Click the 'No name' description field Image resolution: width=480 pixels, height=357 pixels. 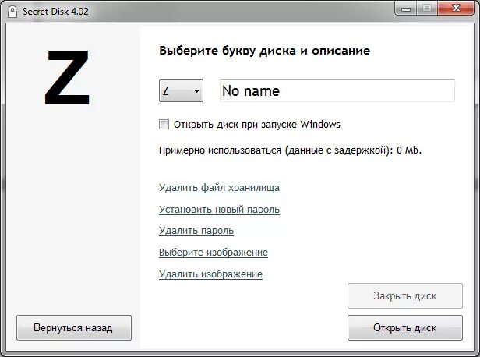pos(337,90)
